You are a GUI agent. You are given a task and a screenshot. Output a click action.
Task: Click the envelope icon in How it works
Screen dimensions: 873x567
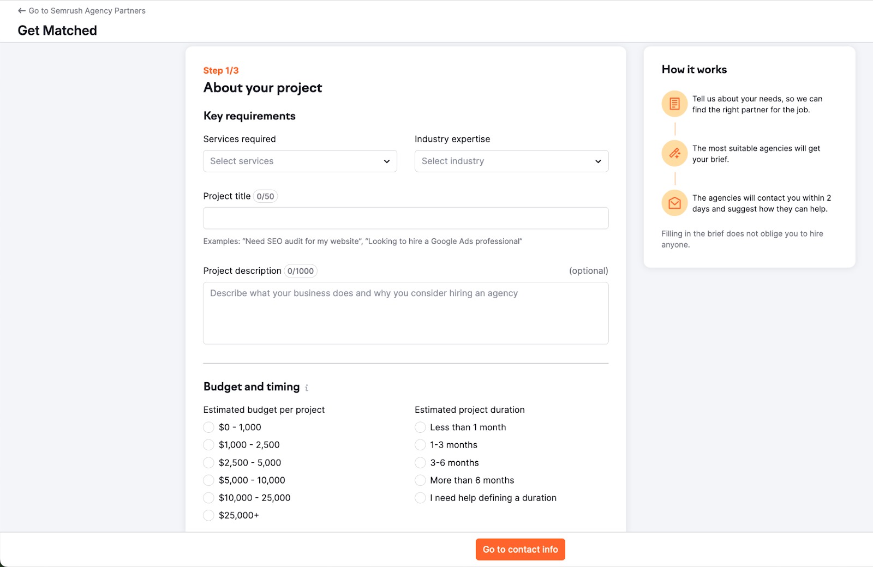click(x=674, y=203)
